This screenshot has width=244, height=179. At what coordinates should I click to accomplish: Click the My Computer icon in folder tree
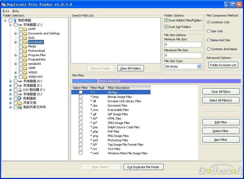pyautogui.click(x=15, y=20)
